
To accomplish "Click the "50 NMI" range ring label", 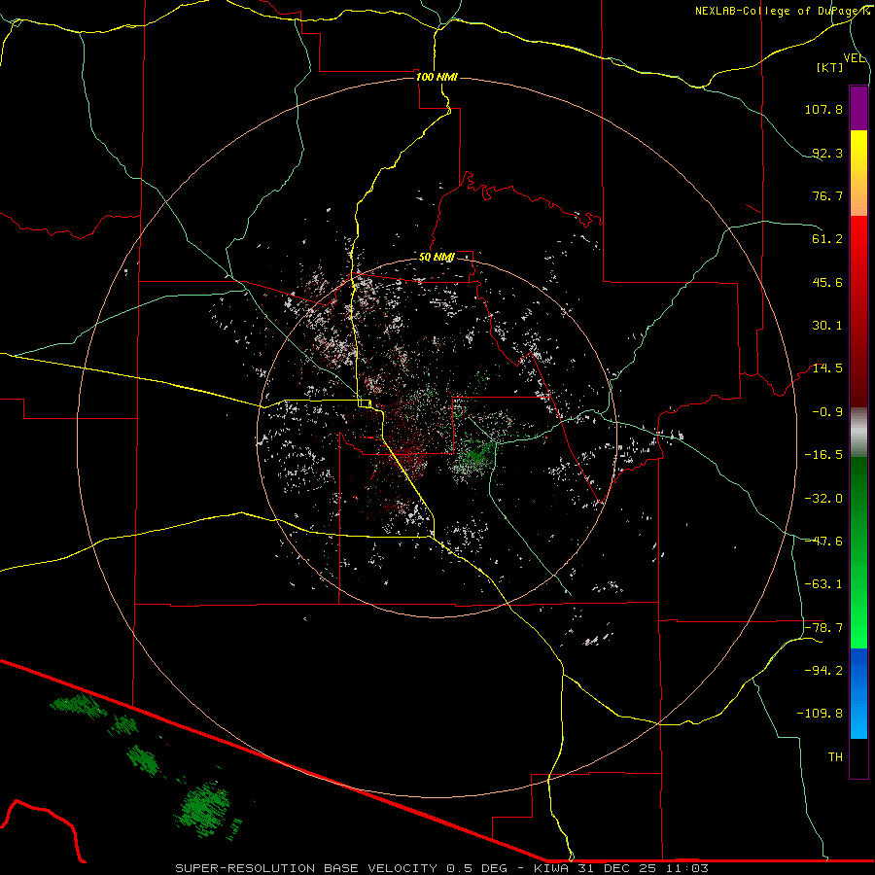I will point(437,258).
